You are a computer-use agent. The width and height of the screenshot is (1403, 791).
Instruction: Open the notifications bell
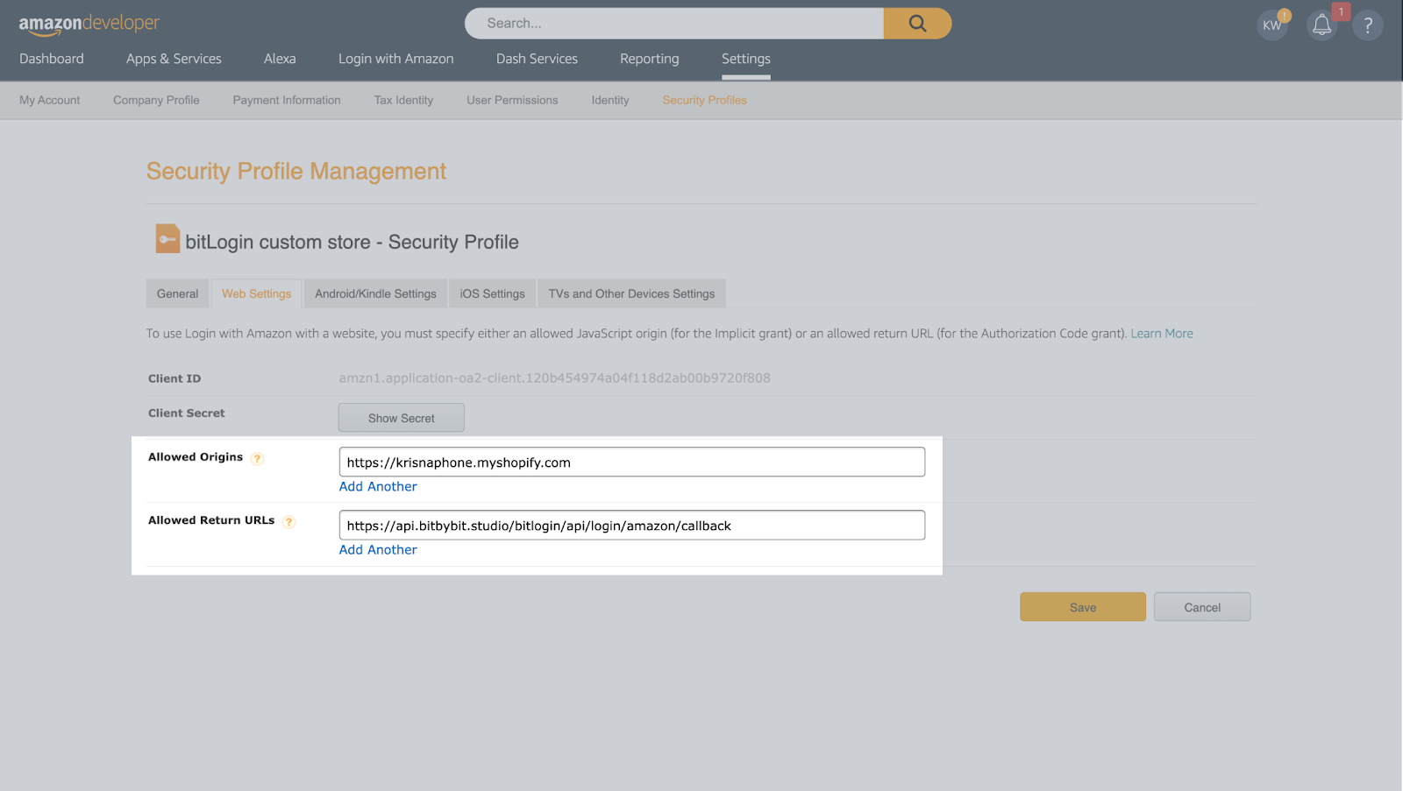point(1321,25)
